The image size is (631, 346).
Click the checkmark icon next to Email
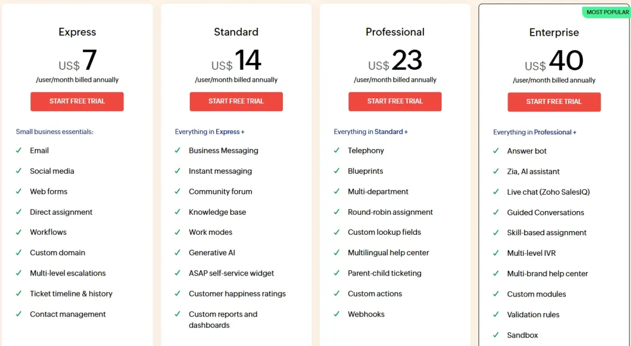19,150
